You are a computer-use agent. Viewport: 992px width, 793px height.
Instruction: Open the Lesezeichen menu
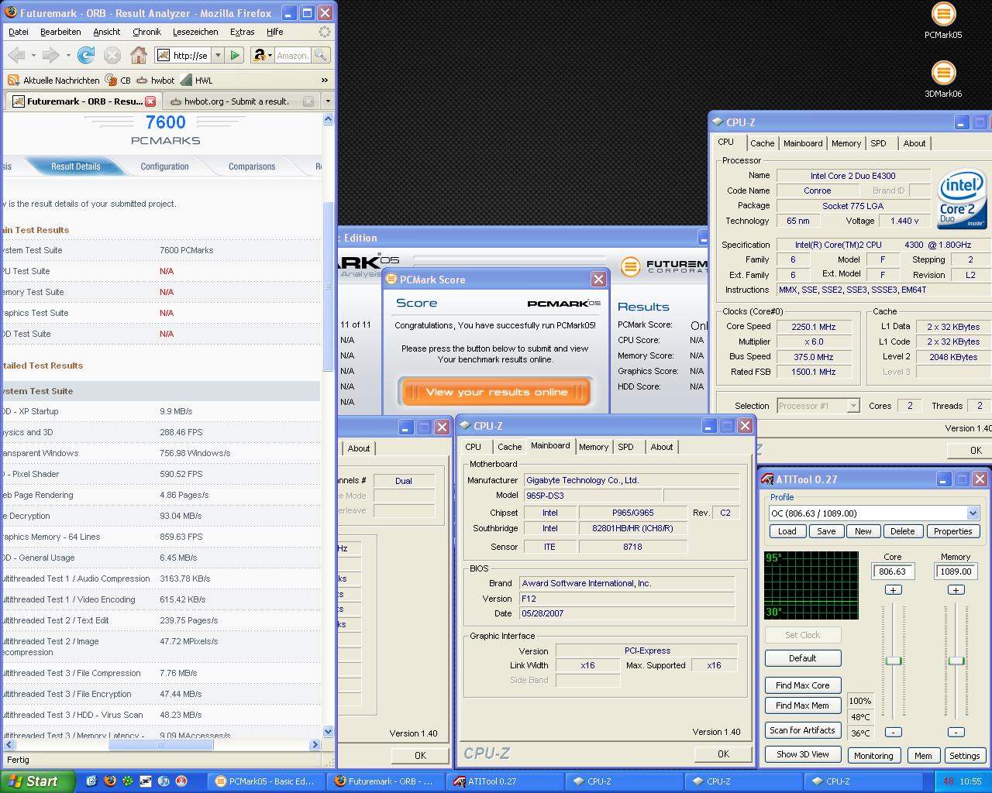click(x=195, y=32)
